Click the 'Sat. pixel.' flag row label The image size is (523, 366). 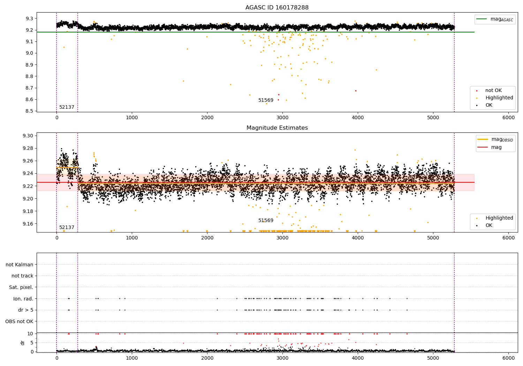(x=21, y=288)
